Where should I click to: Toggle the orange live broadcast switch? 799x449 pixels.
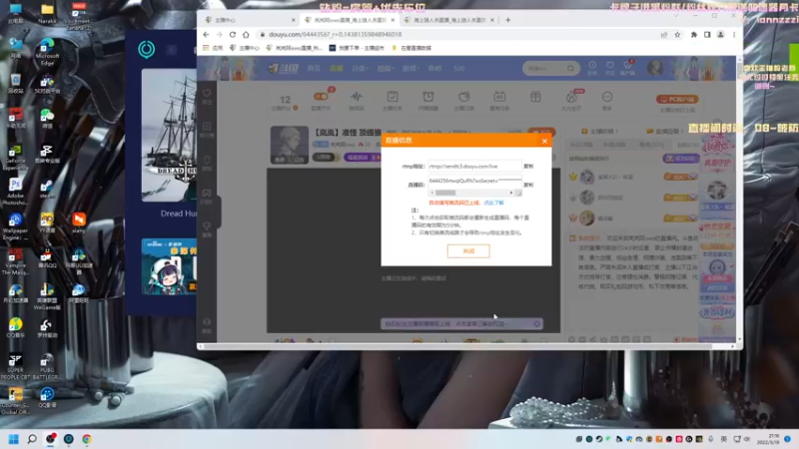click(321, 97)
